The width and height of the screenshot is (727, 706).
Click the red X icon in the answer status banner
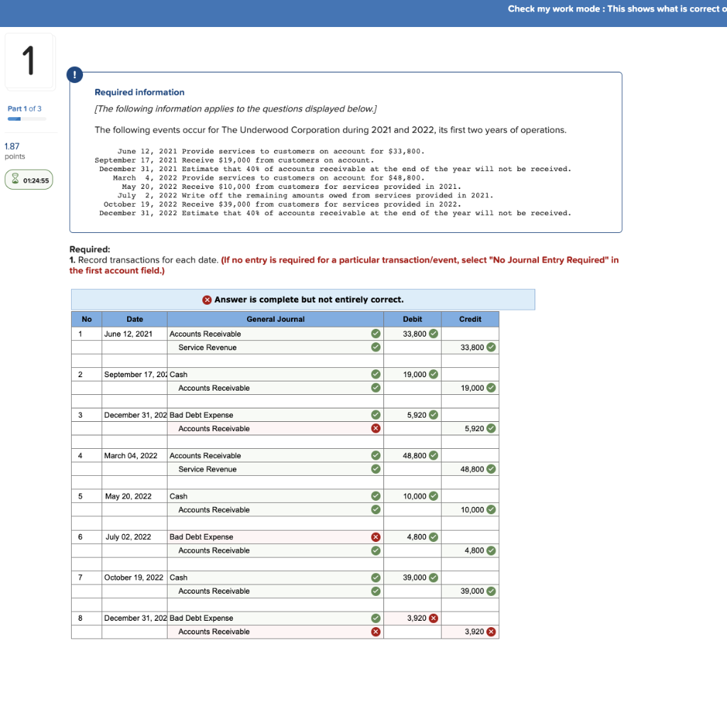click(x=207, y=299)
